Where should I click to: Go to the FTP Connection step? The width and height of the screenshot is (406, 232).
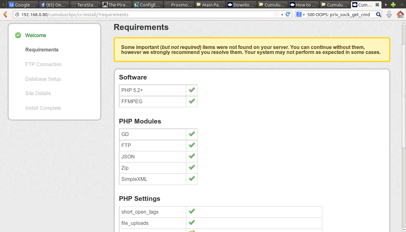point(43,64)
